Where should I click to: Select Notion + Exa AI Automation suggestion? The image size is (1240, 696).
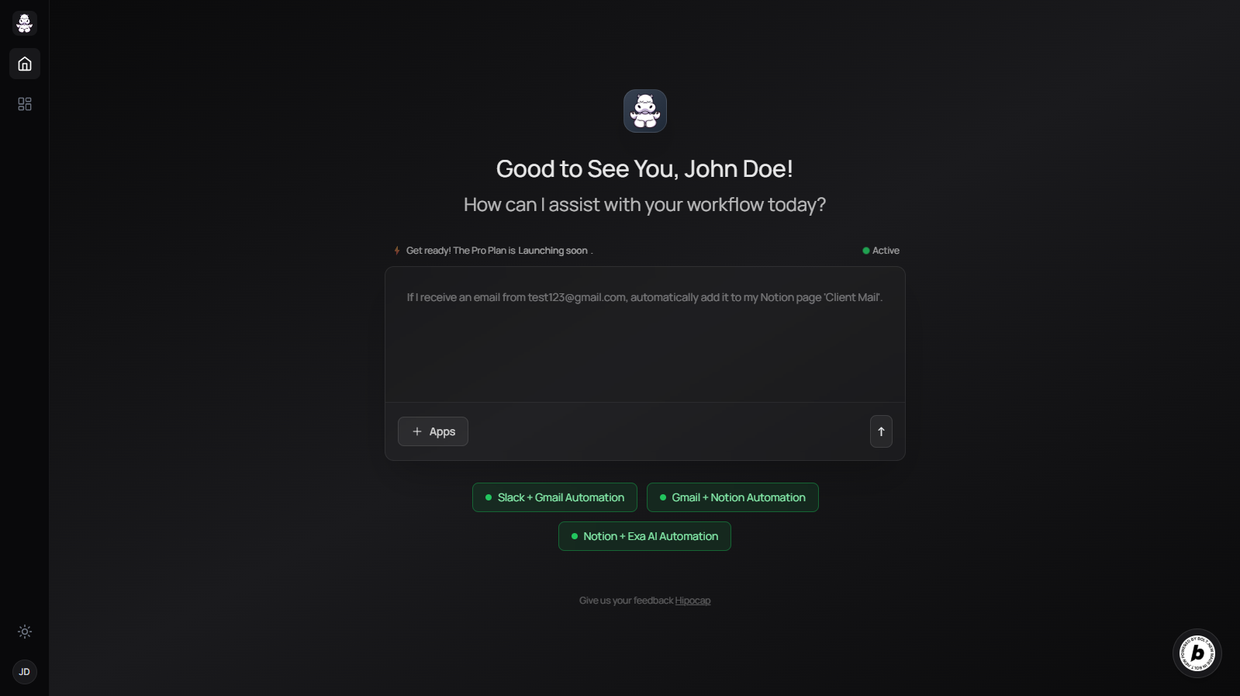(x=644, y=536)
